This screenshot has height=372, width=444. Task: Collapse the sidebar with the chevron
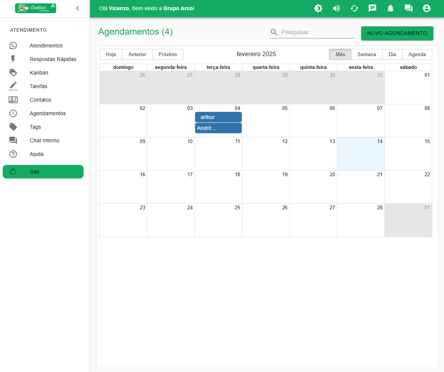coord(78,8)
